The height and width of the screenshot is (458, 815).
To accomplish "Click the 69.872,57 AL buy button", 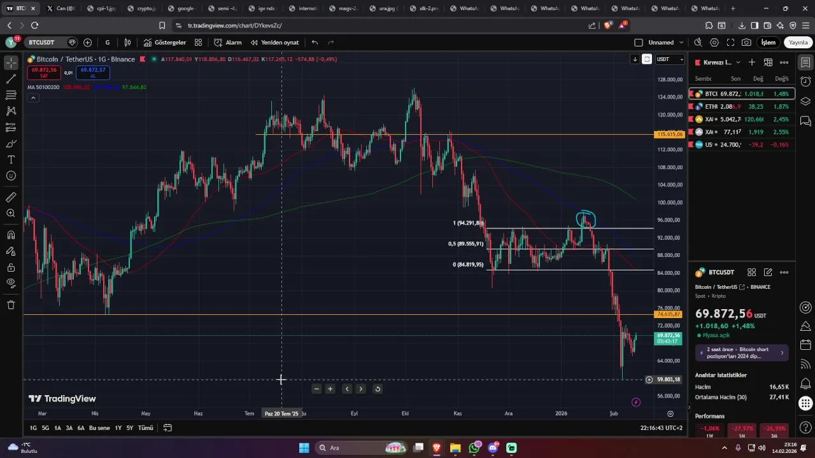I will 93,73.
